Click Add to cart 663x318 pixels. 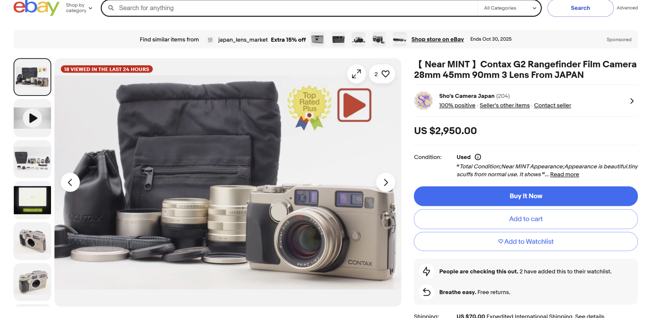(x=525, y=219)
